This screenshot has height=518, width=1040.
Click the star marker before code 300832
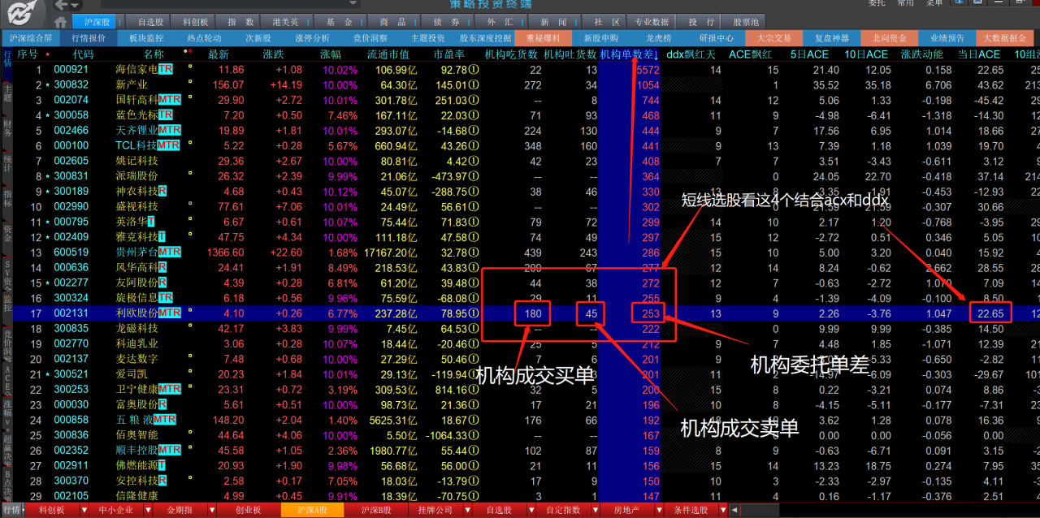point(48,85)
